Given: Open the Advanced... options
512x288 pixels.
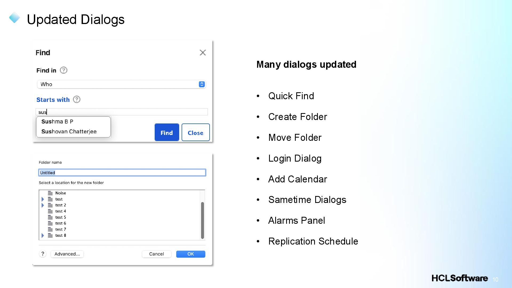Looking at the screenshot, I should point(67,254).
